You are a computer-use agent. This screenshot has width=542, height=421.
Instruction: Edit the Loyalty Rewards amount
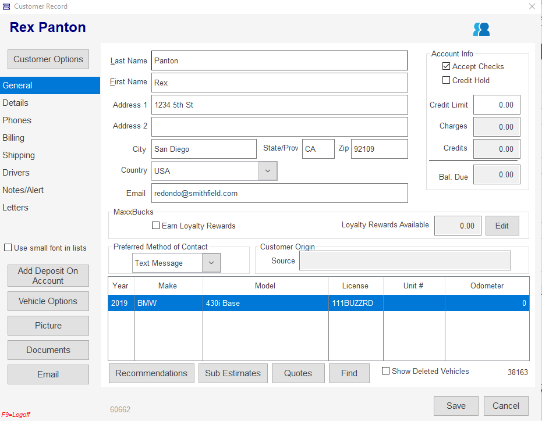502,226
